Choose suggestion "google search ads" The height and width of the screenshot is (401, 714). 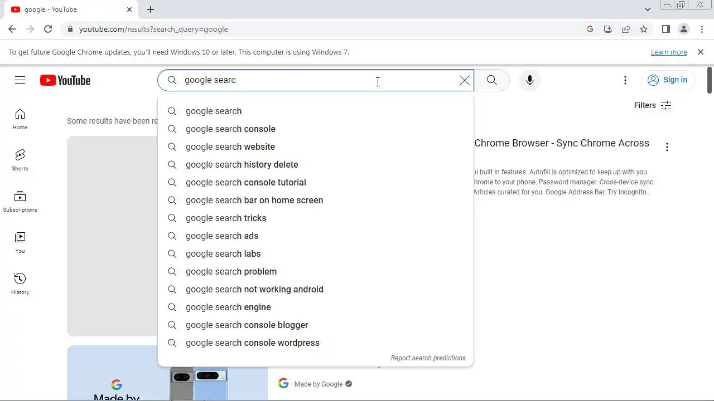(316, 236)
